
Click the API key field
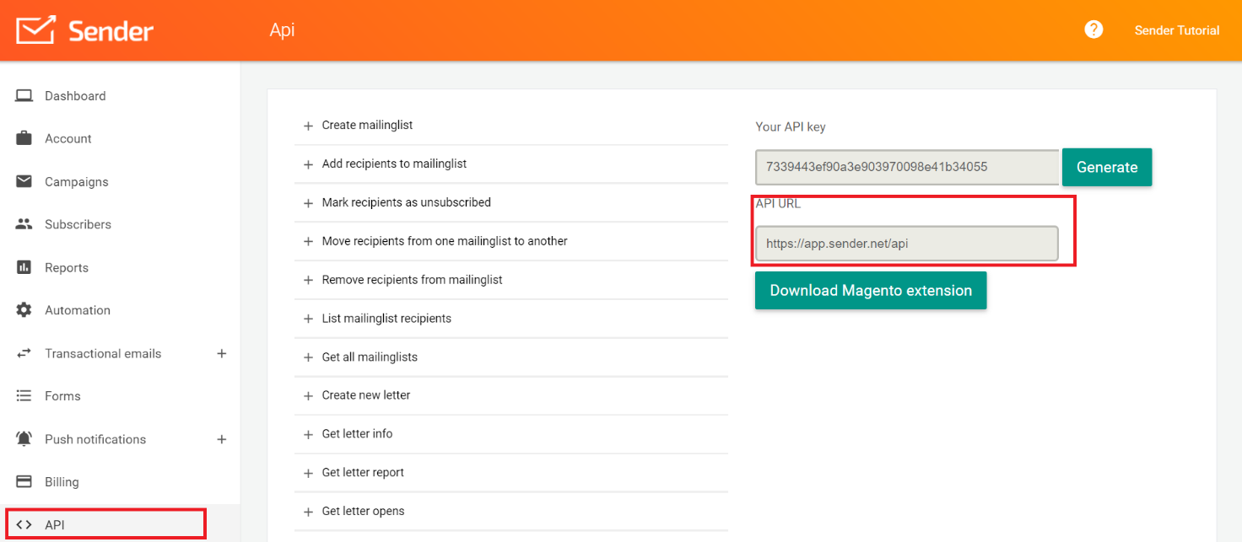coord(907,167)
